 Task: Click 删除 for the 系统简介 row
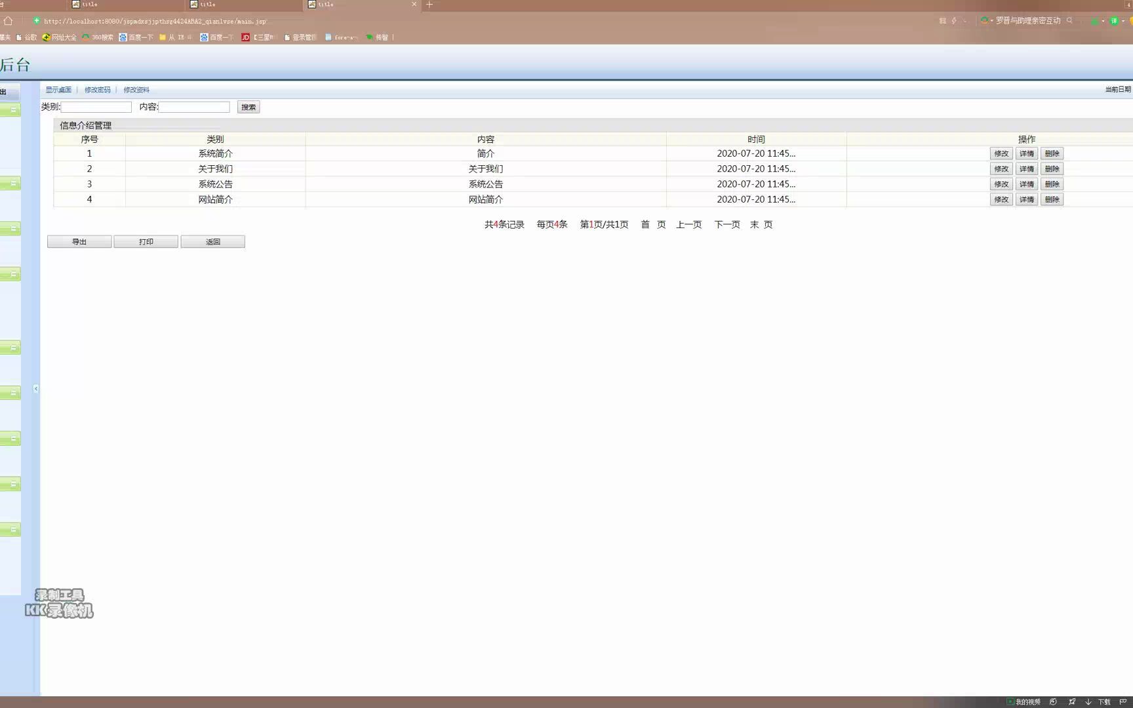[1052, 153]
